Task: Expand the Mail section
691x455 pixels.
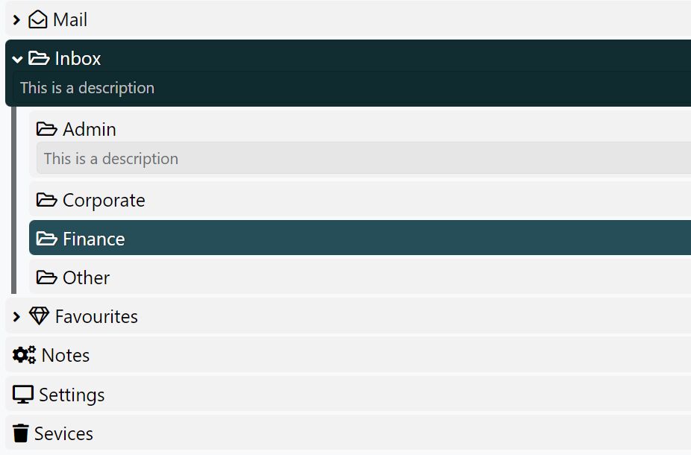Action: [x=16, y=19]
